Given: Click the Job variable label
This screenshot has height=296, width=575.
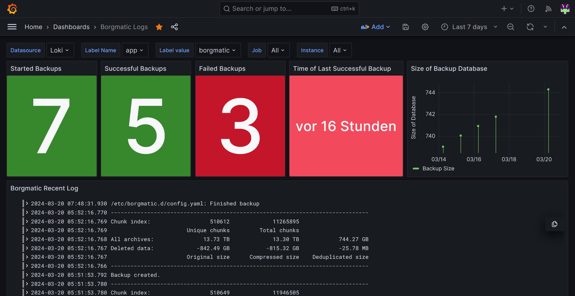Looking at the screenshot, I should 257,50.
